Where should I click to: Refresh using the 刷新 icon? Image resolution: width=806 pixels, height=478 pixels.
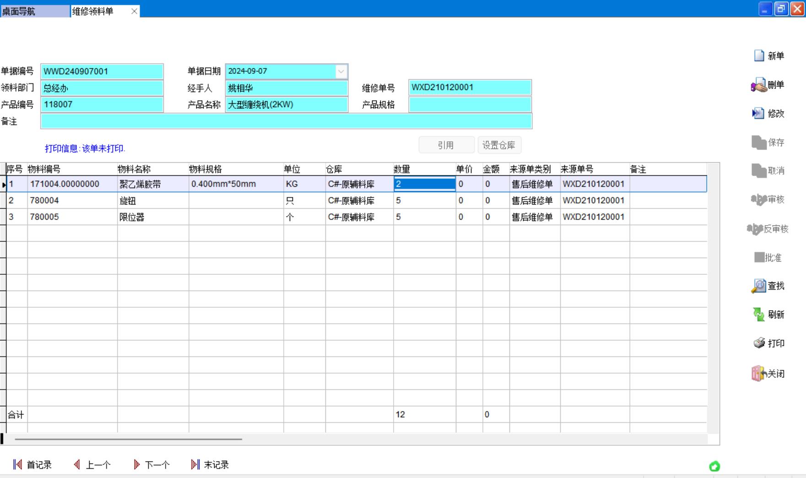[x=759, y=315]
